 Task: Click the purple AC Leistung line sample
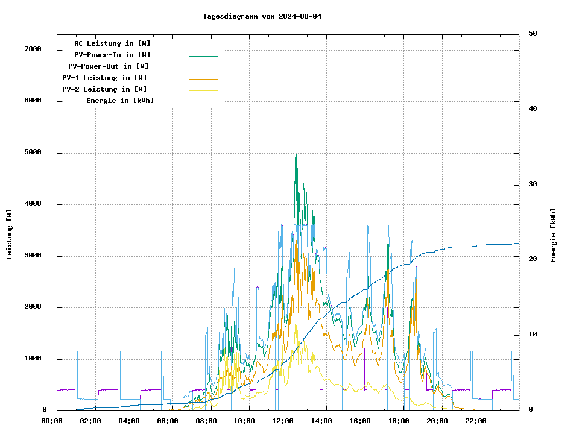(x=203, y=45)
